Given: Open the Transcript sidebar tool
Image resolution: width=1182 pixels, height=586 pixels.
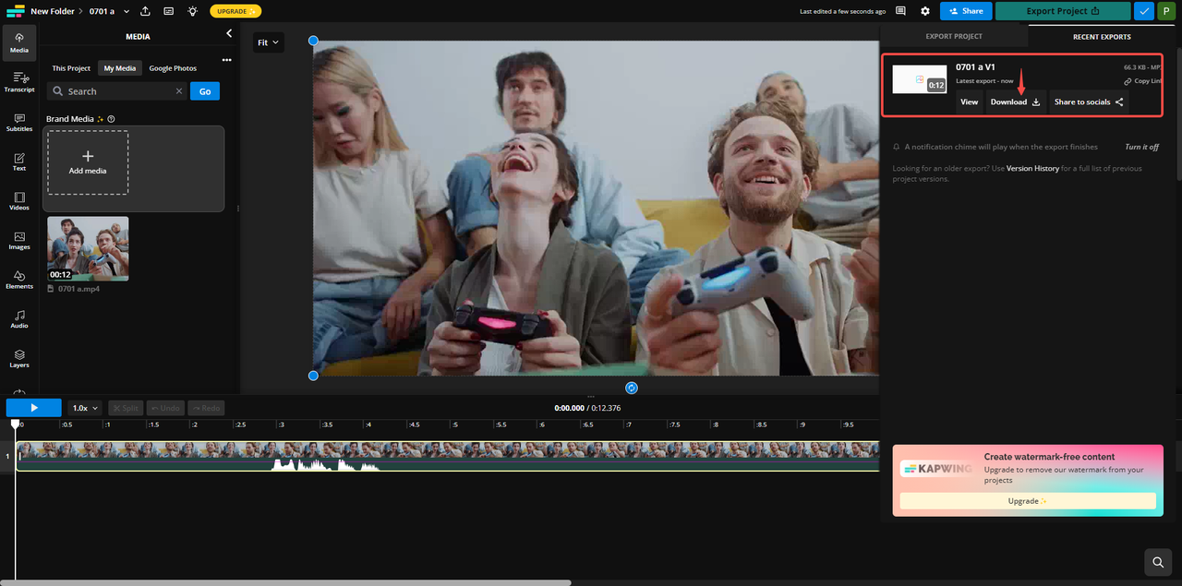Looking at the screenshot, I should coord(19,82).
